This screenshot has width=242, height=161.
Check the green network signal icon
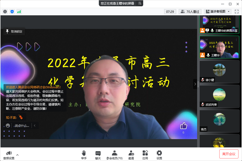[19, 12]
